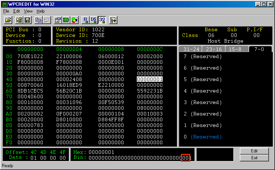Screen dimensions: 275x170
Task: Select register value 00F50539
Action: click(111, 102)
